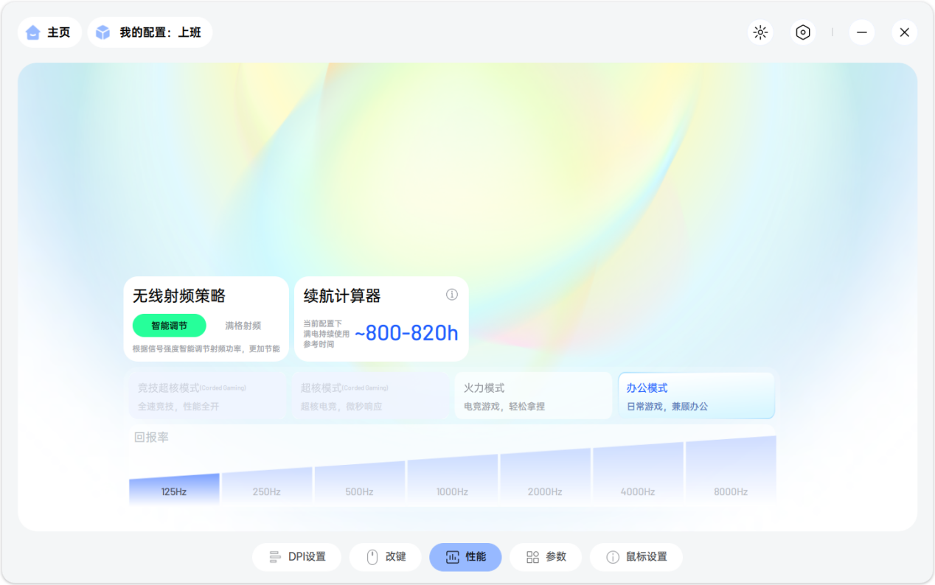Screen dimensions: 935x585
Task: Open 我的配置：上班 profile selector
Action: pos(150,32)
